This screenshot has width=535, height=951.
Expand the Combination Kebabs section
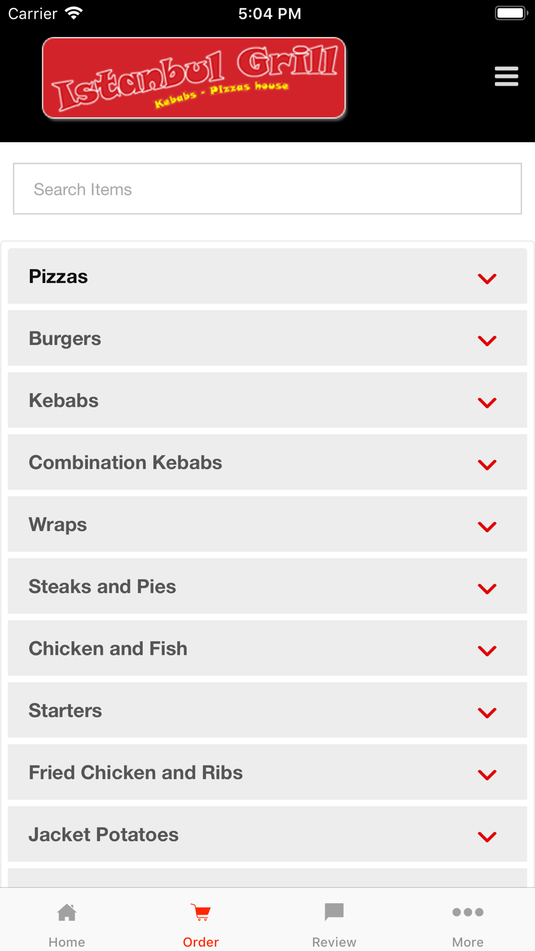[x=267, y=462]
